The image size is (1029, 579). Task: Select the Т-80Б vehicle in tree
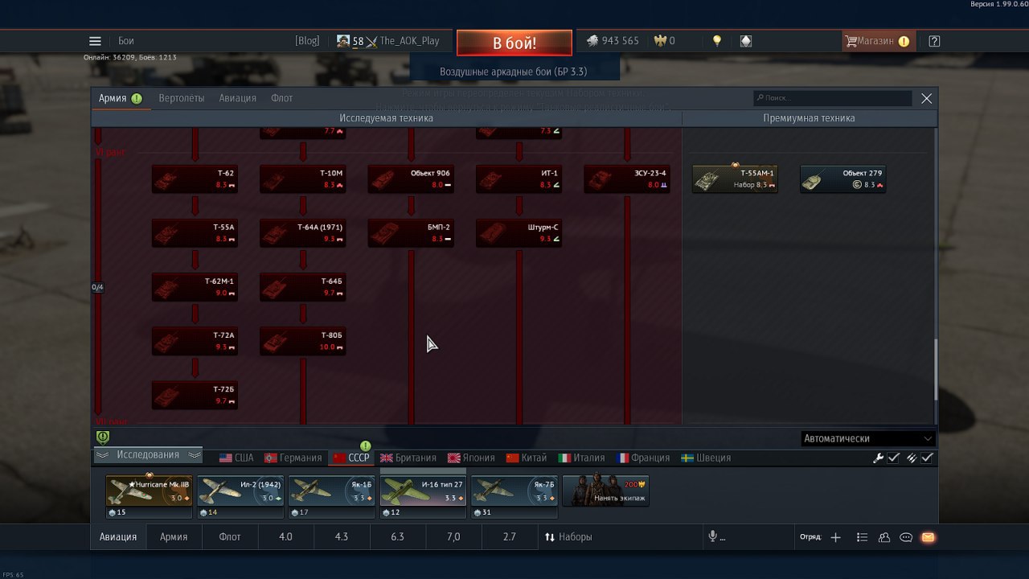coord(303,341)
